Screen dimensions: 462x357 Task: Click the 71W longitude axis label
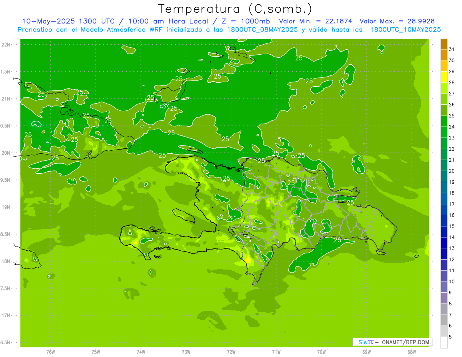pos(276,352)
